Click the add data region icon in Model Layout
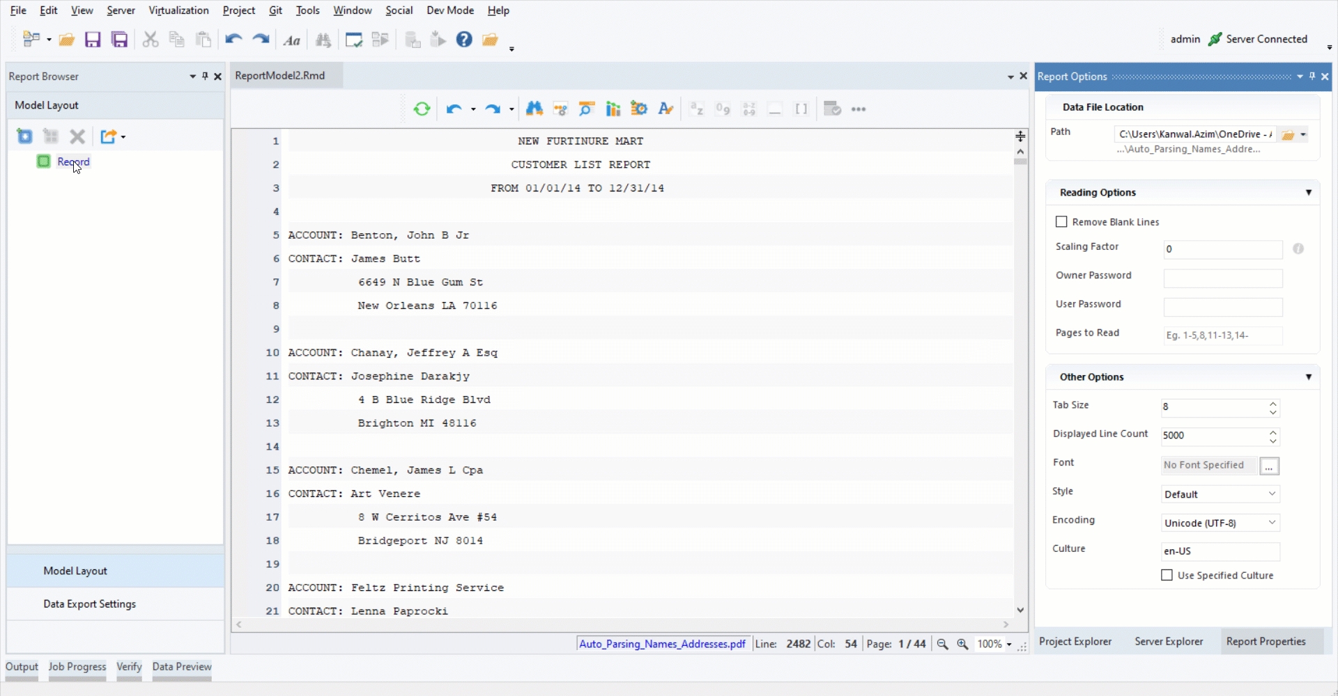The image size is (1338, 696). pyautogui.click(x=25, y=136)
